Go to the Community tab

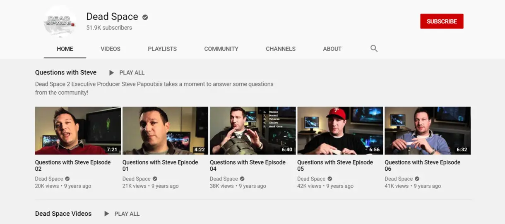tap(221, 49)
